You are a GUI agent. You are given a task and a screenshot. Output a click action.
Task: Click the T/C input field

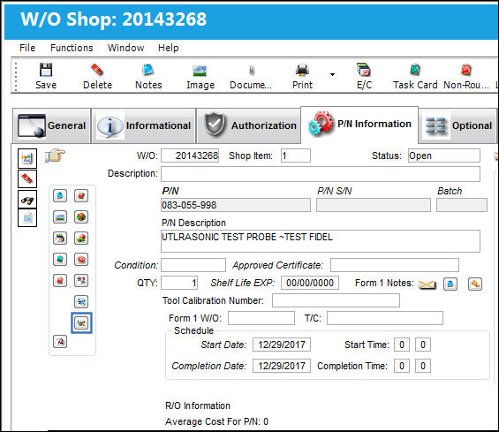coord(385,318)
